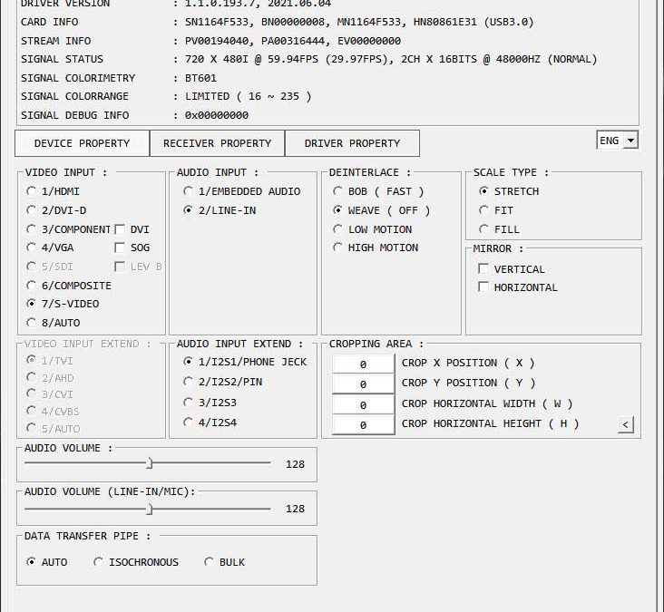Select the 1/HDMI video input
Screen dimensions: 664x612
[32, 191]
